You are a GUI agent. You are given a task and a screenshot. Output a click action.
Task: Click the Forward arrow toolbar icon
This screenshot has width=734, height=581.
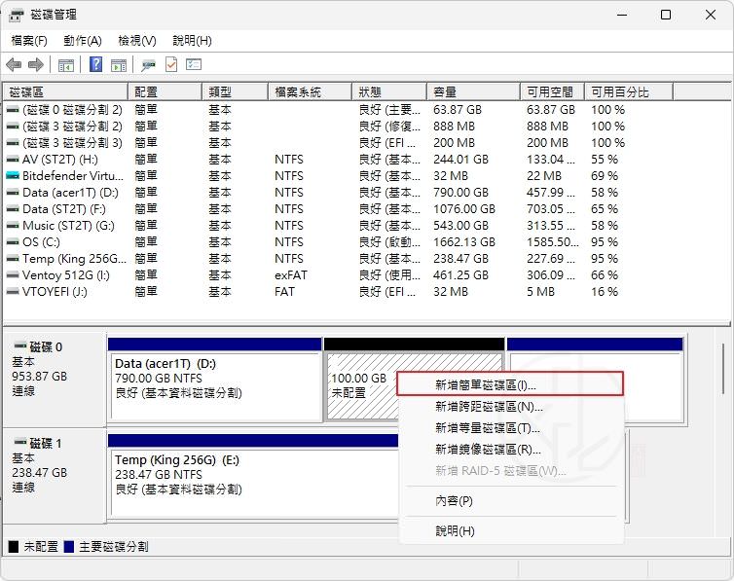click(36, 64)
